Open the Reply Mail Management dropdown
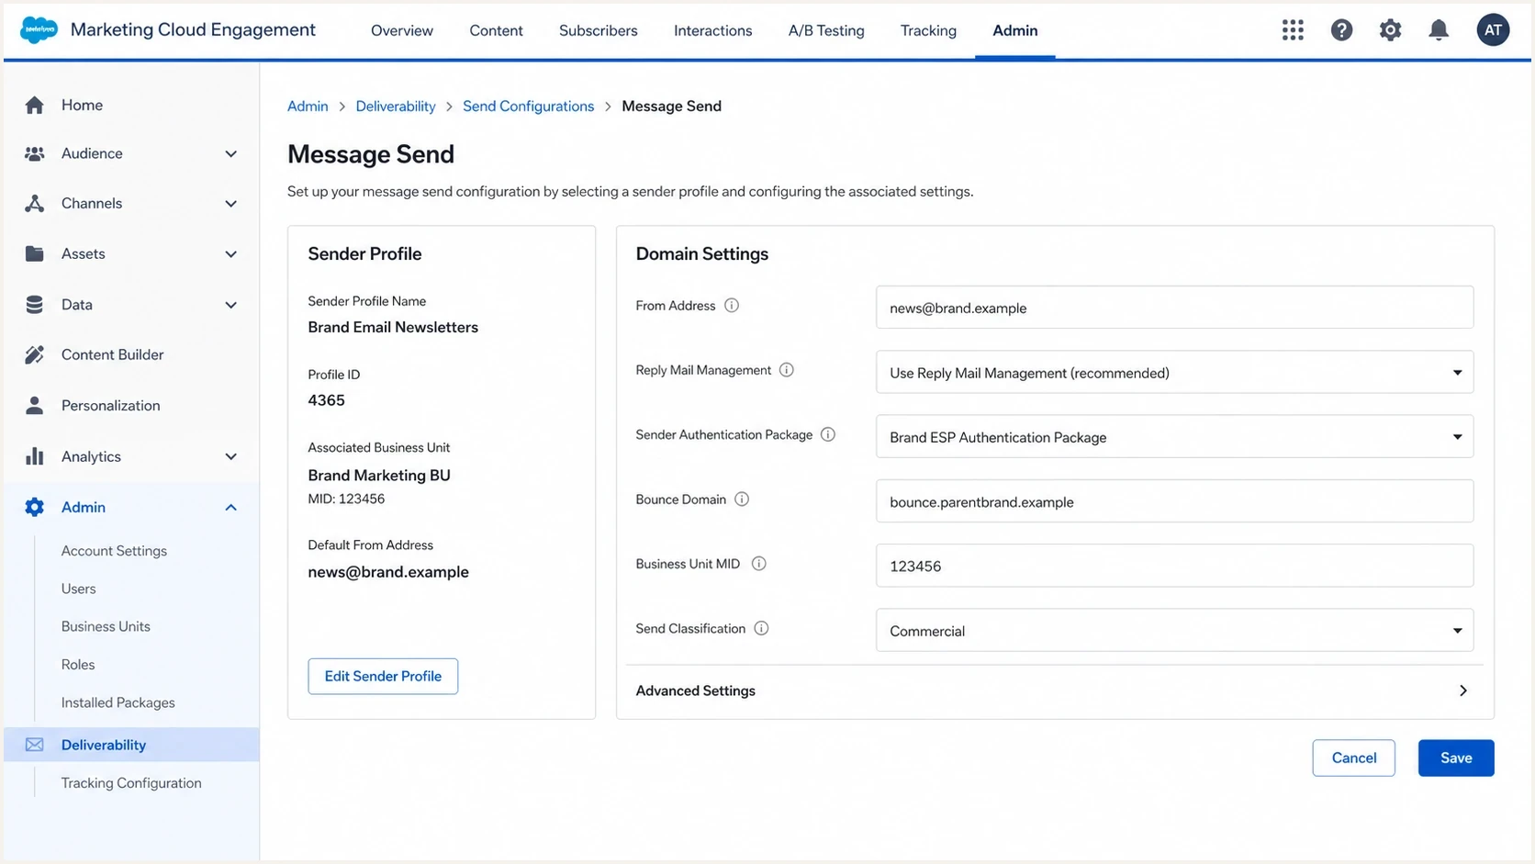This screenshot has height=864, width=1535. pos(1174,372)
